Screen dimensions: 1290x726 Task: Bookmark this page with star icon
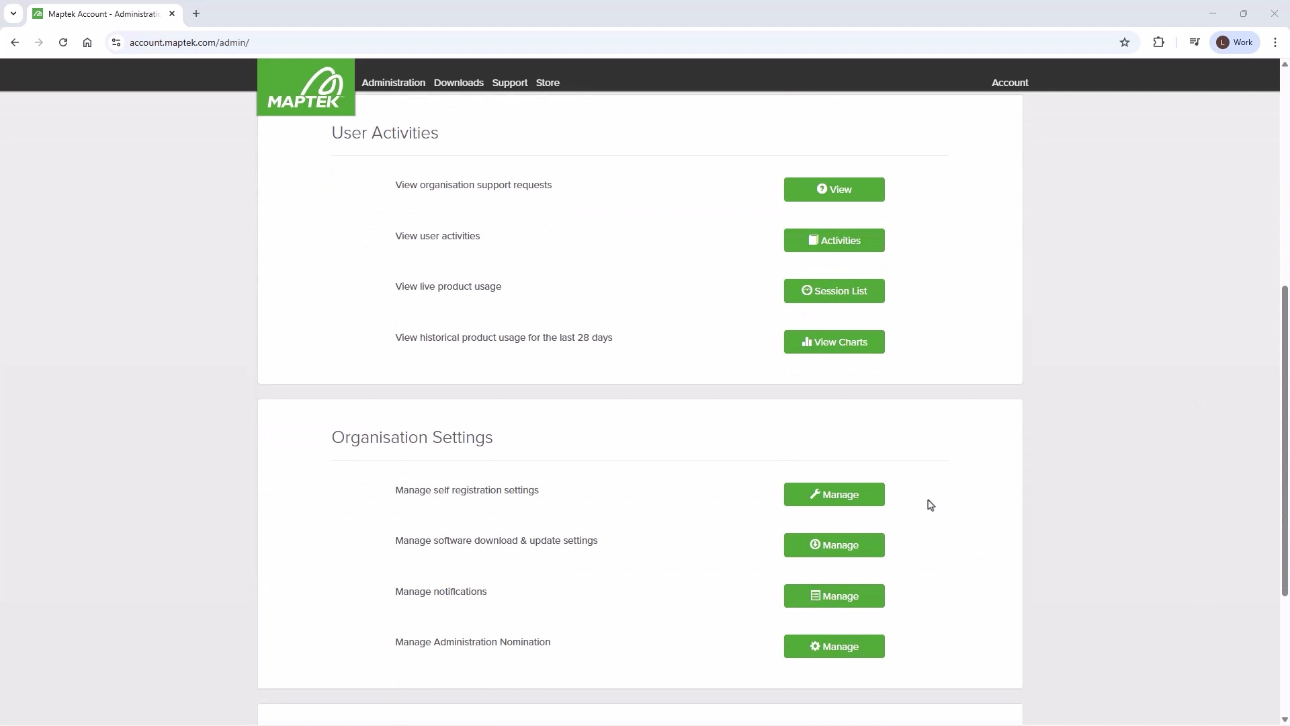click(x=1125, y=42)
